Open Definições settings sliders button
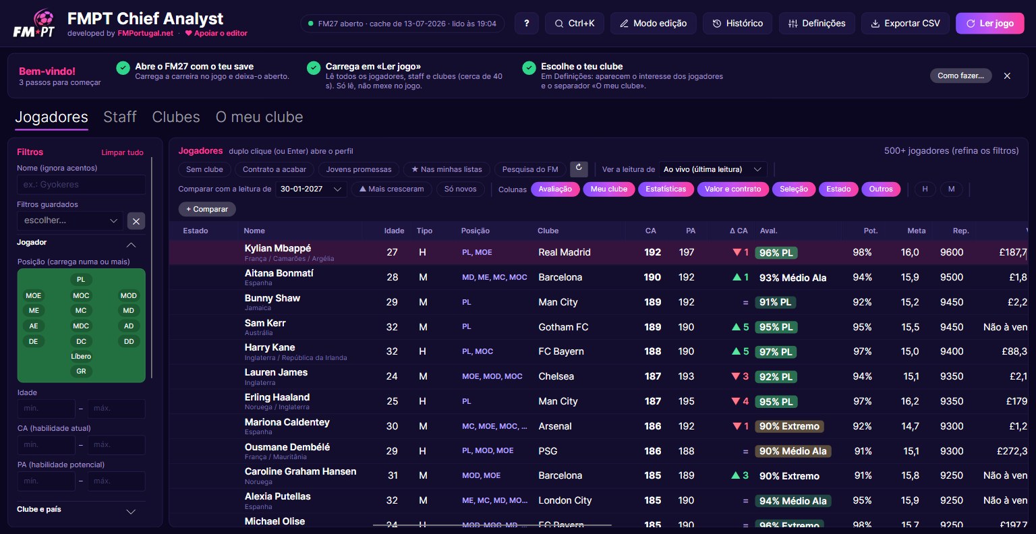 point(817,24)
